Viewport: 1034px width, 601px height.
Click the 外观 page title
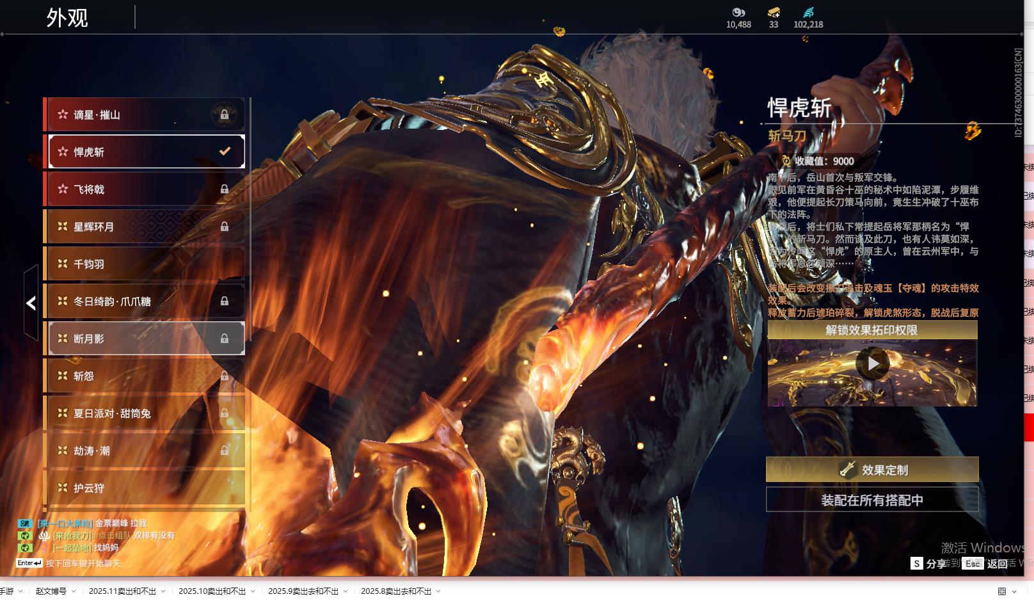pyautogui.click(x=67, y=17)
